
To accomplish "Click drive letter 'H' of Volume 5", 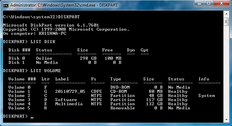I will click(x=45, y=108).
